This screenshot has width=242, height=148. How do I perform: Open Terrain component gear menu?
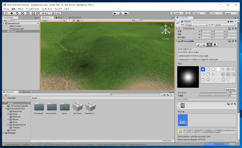[x=236, y=41]
